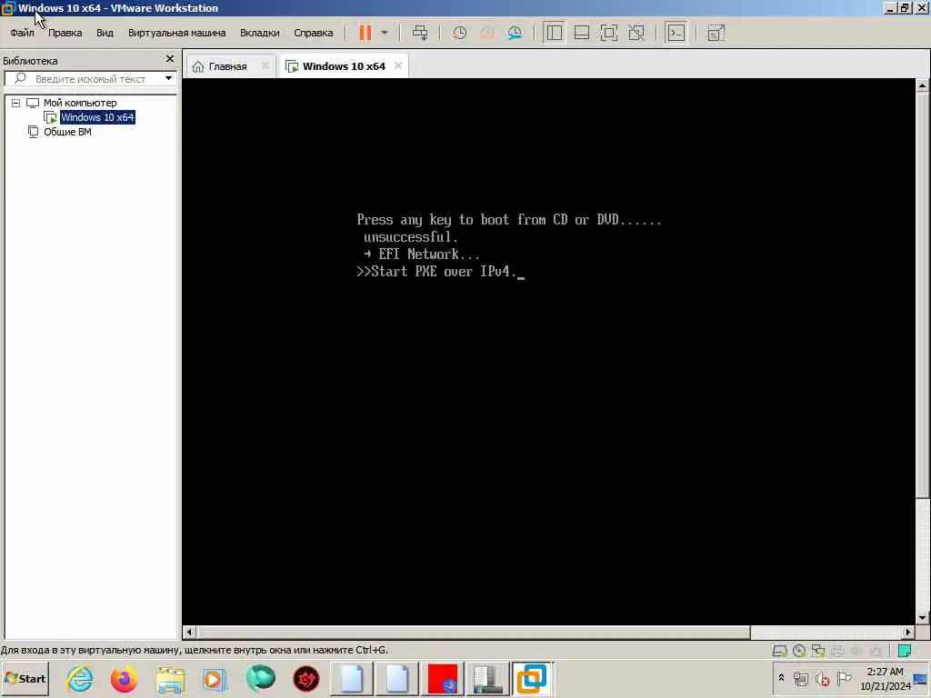This screenshot has width=931, height=698.
Task: Click the teal message log status icon
Action: (905, 651)
